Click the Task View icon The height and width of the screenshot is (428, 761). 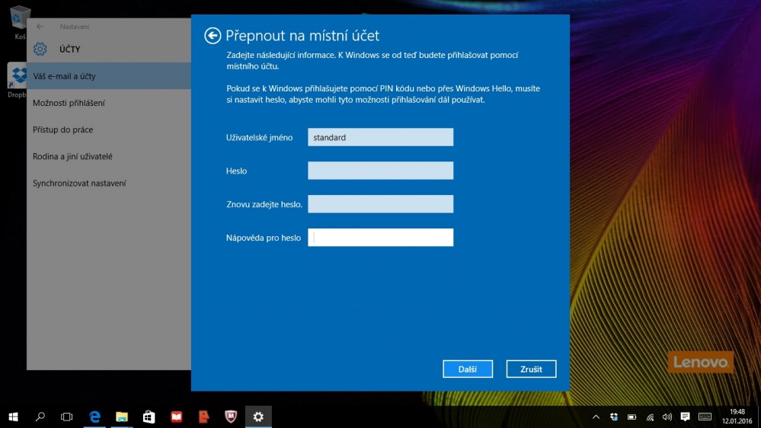[67, 417]
